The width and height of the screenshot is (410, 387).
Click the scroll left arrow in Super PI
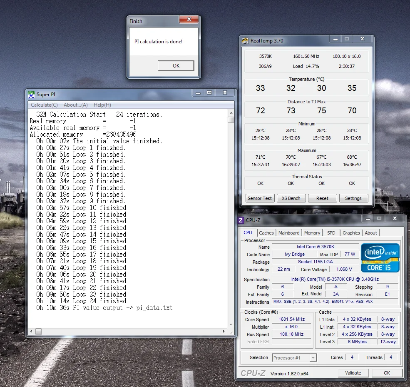[x=31, y=332]
